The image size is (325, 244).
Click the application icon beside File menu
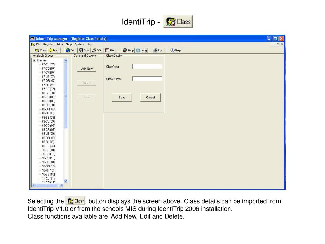(x=33, y=44)
